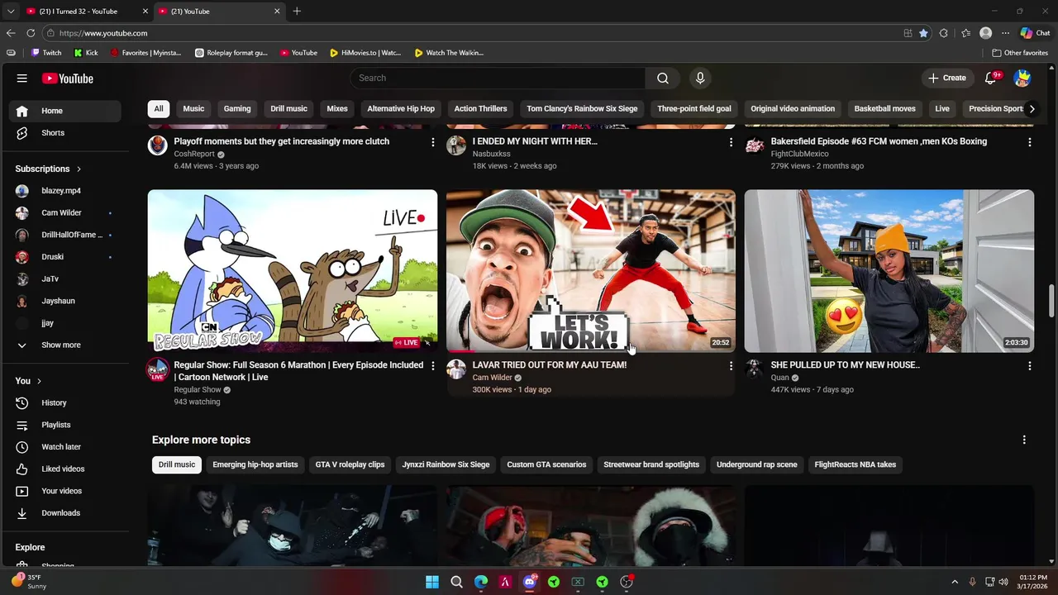Open Microsoft Edge from the taskbar
This screenshot has width=1058, height=595.
tap(481, 582)
